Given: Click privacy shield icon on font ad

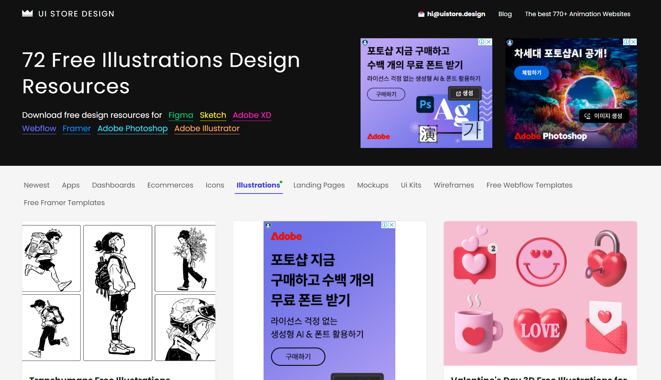Looking at the screenshot, I should (x=365, y=43).
